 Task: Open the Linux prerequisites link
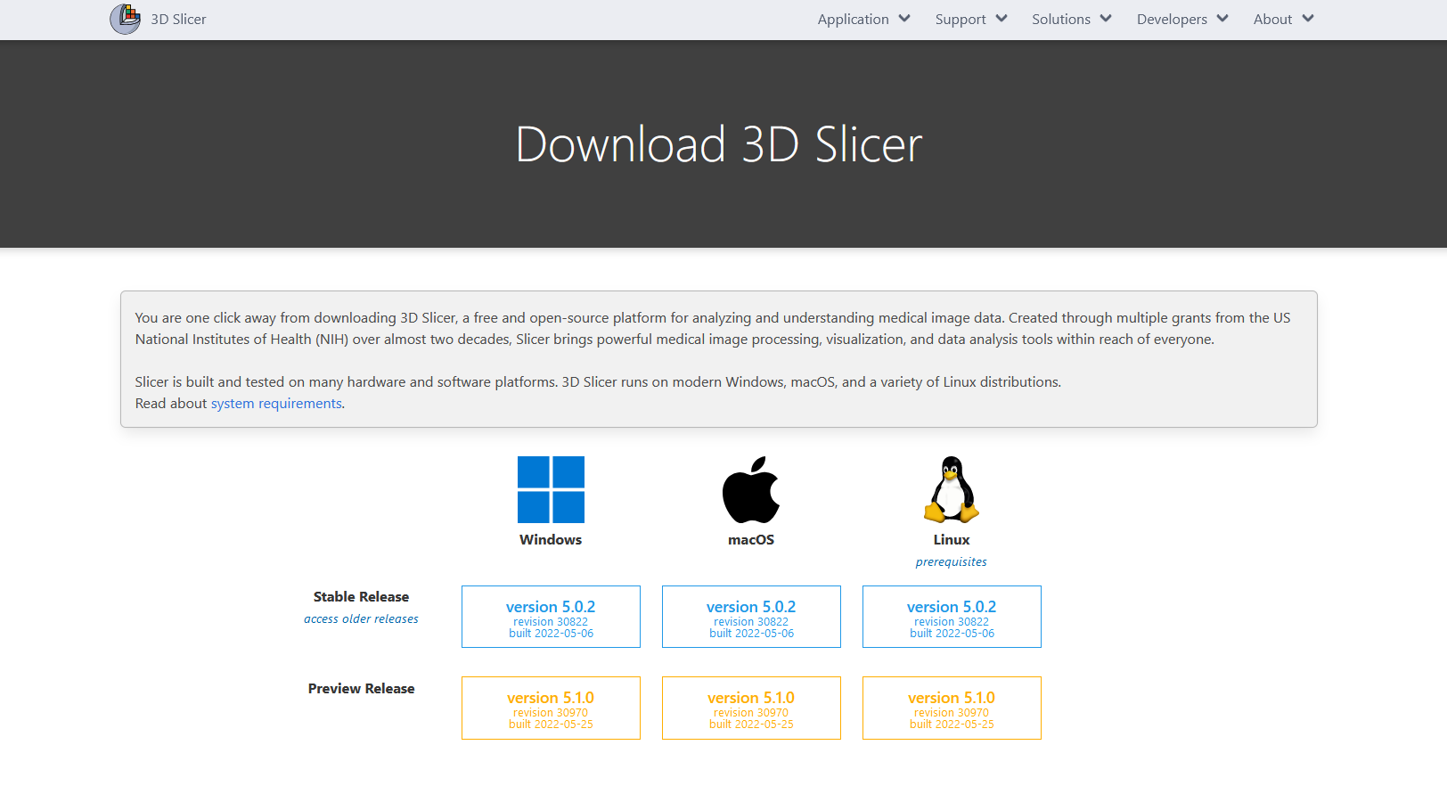click(x=952, y=562)
